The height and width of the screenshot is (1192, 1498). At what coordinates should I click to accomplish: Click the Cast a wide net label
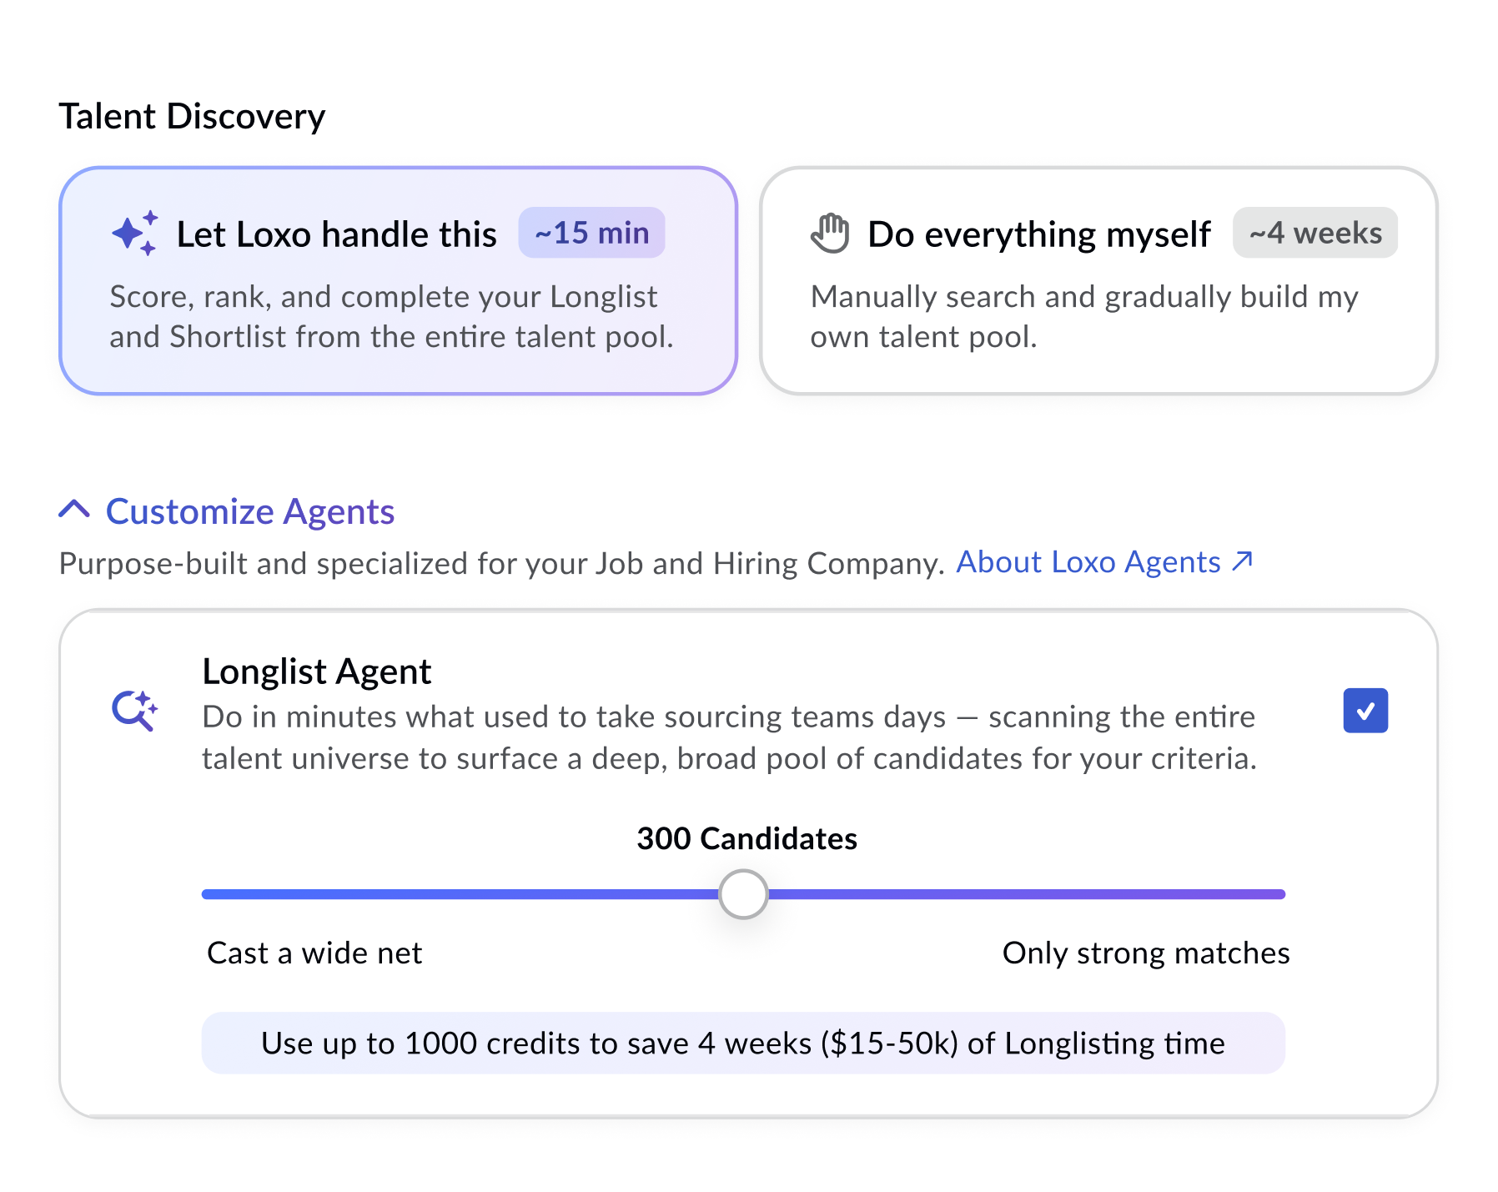[x=314, y=953]
